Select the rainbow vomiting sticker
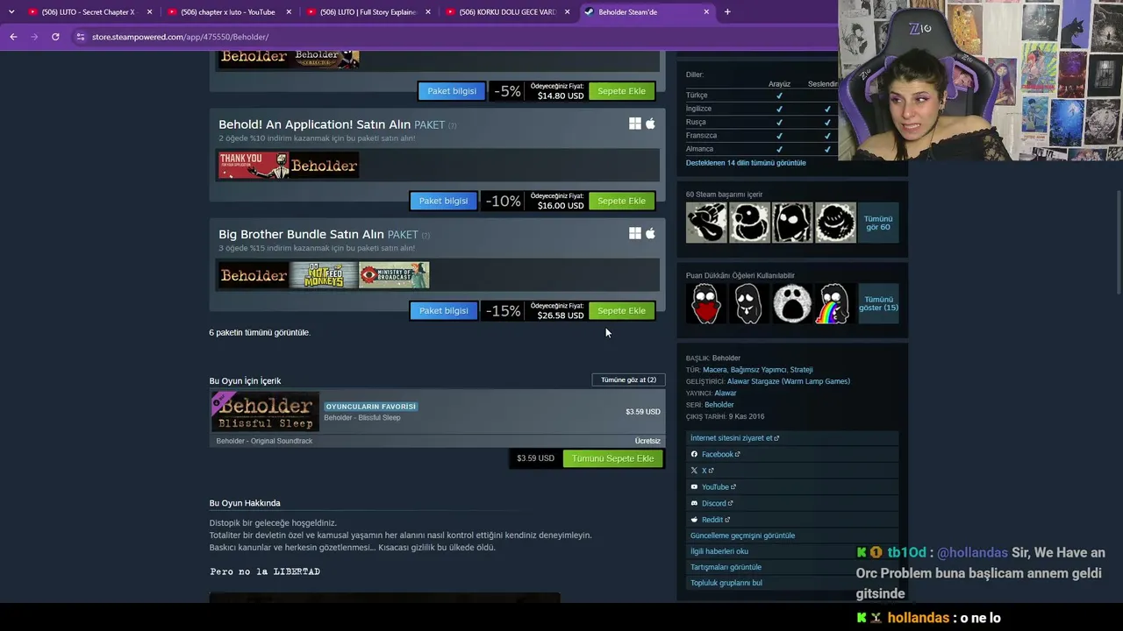The image size is (1123, 631). point(835,304)
